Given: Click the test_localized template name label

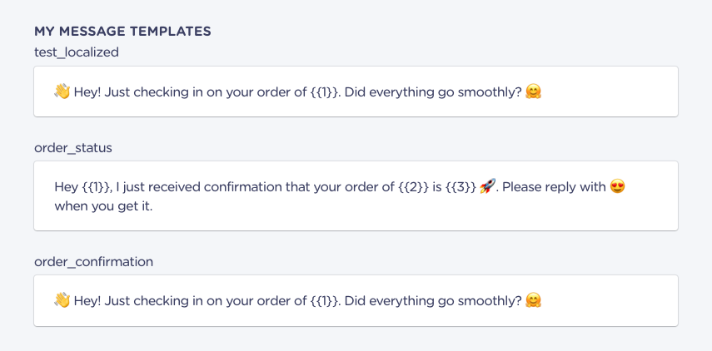Looking at the screenshot, I should 77,52.
